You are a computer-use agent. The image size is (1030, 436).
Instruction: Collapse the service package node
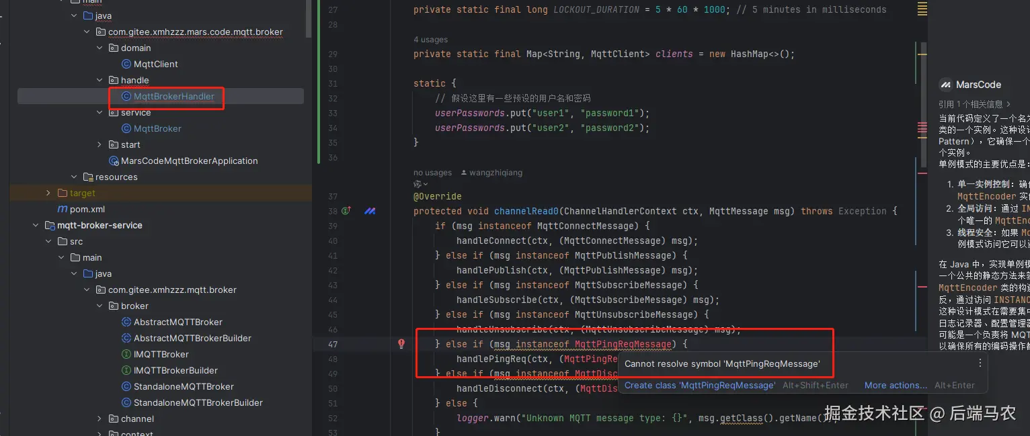click(100, 112)
